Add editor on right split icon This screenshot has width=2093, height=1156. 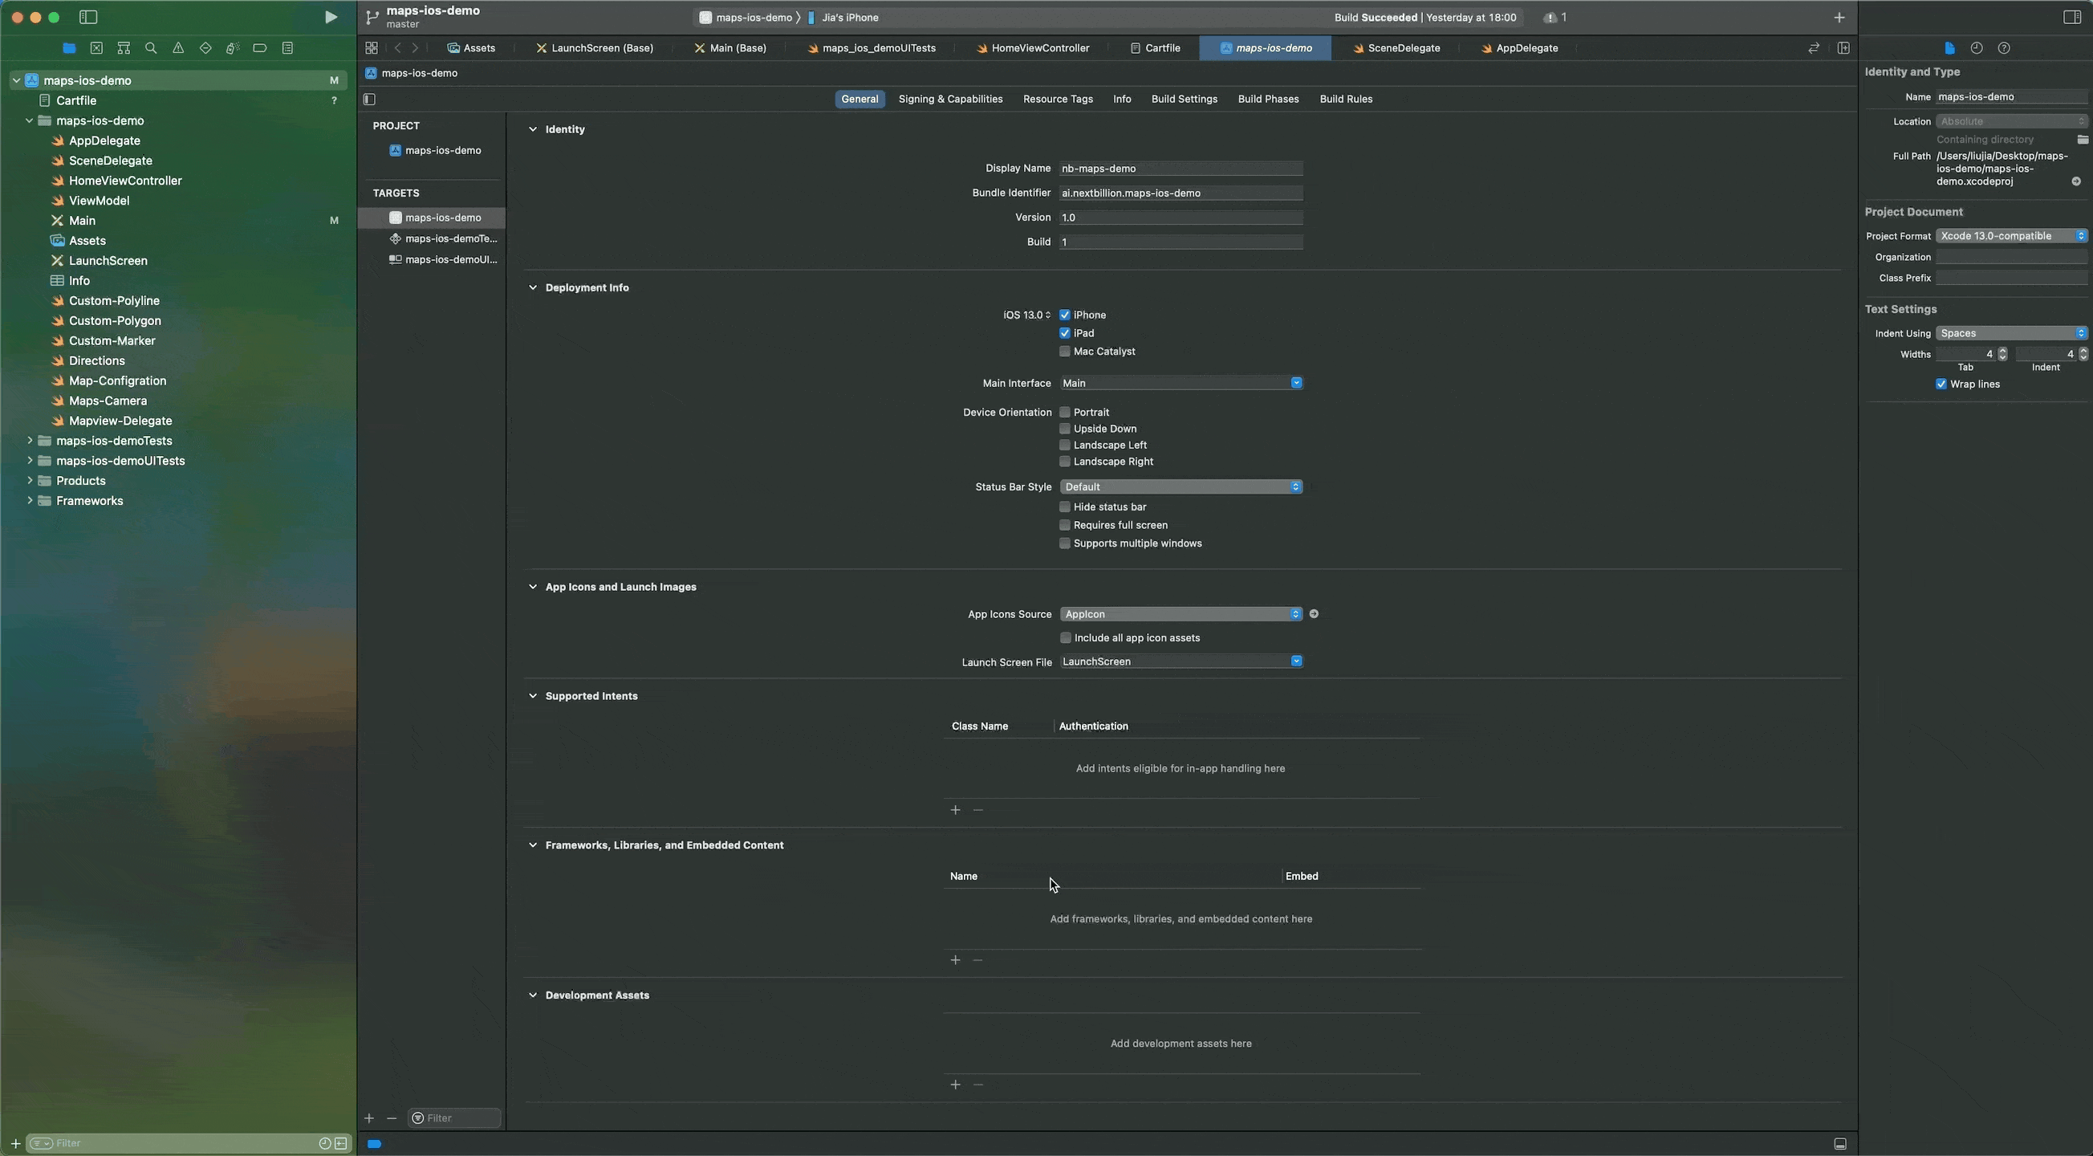[1843, 48]
